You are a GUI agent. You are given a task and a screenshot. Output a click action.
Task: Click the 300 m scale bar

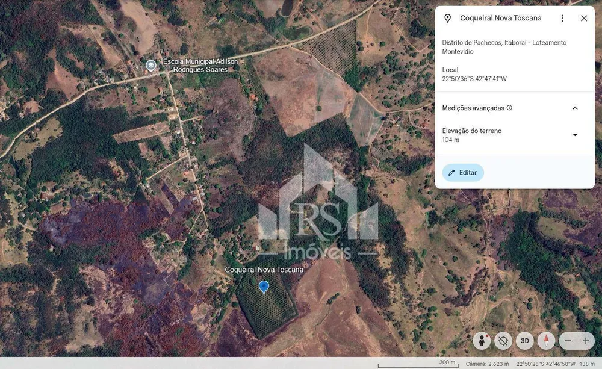pos(418,364)
